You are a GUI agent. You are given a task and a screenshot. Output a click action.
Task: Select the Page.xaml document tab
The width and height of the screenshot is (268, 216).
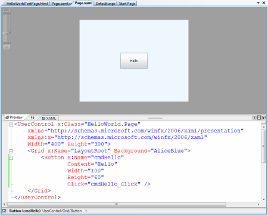pyautogui.click(x=83, y=3)
